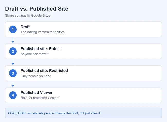Screen dimensions: 167x122
Task: Click the step 4 circle badge
Action: 13,95
